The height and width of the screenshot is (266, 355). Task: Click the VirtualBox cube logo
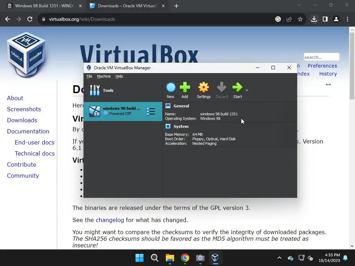pos(26,55)
